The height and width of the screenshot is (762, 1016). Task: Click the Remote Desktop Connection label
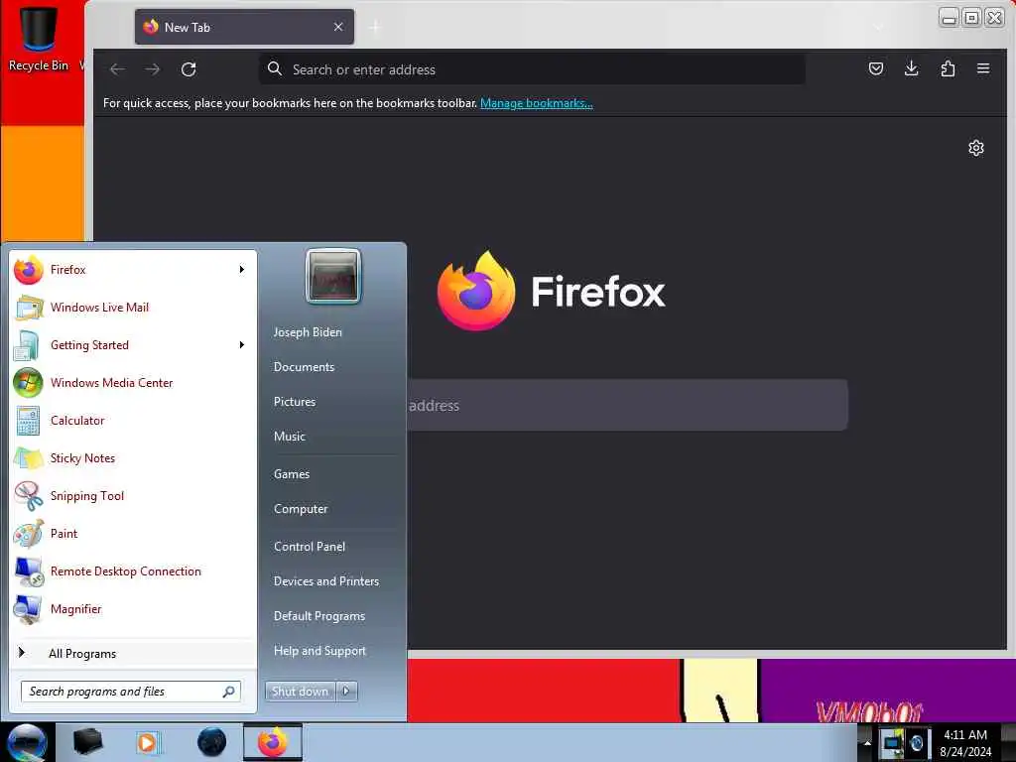pyautogui.click(x=126, y=571)
